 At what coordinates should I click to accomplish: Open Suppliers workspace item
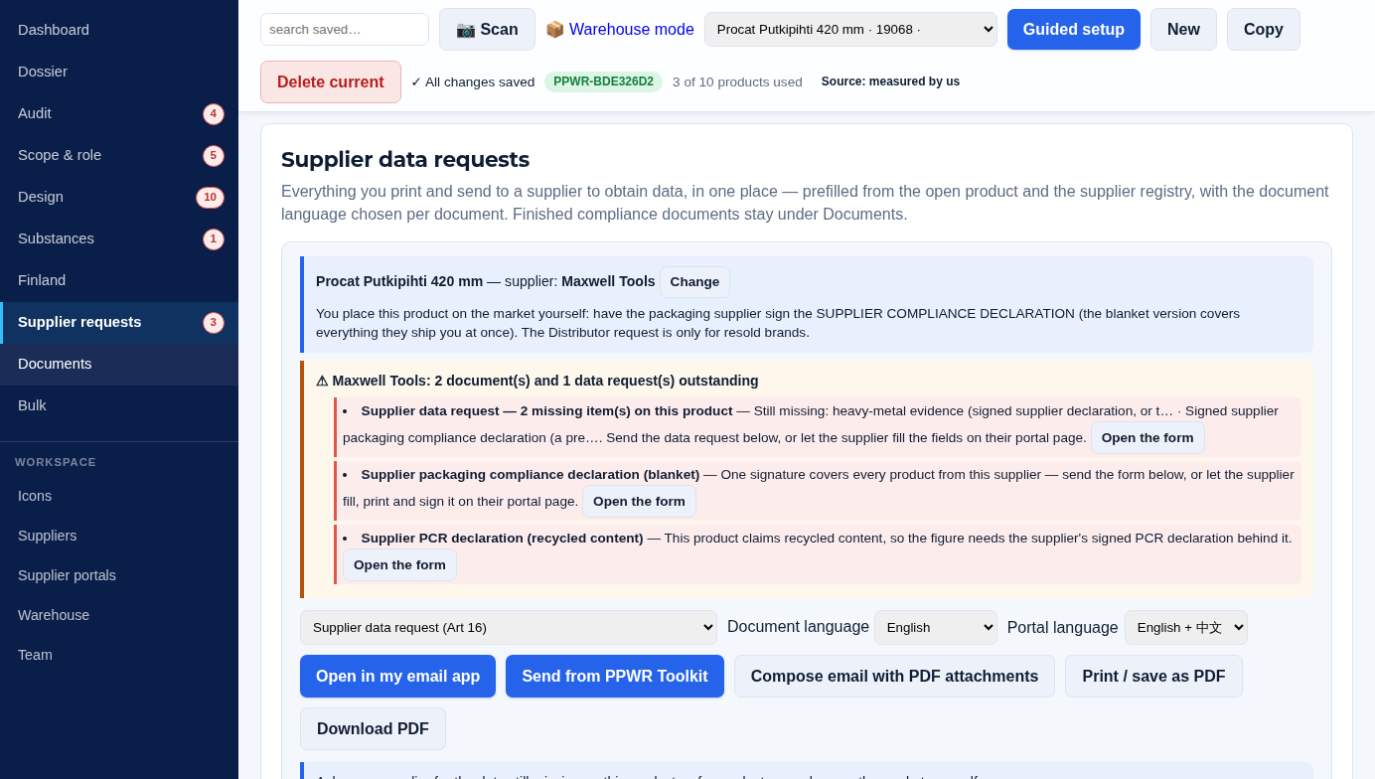tap(119, 536)
